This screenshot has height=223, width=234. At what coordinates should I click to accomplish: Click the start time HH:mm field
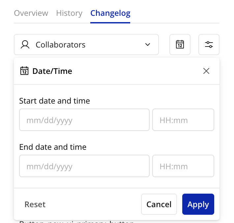click(x=183, y=120)
